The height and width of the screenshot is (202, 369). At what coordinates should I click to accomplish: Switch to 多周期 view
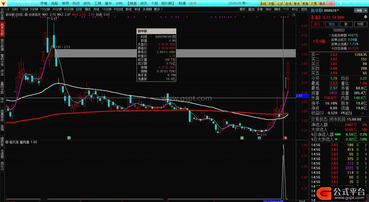147,9
